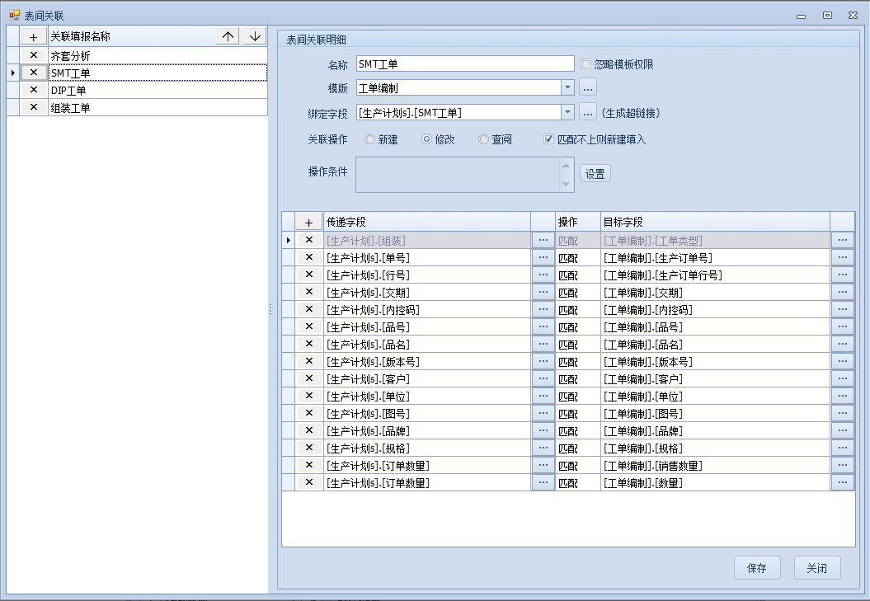This screenshot has height=601, width=870.
Task: Add a new row in the association name list
Action: click(x=33, y=36)
